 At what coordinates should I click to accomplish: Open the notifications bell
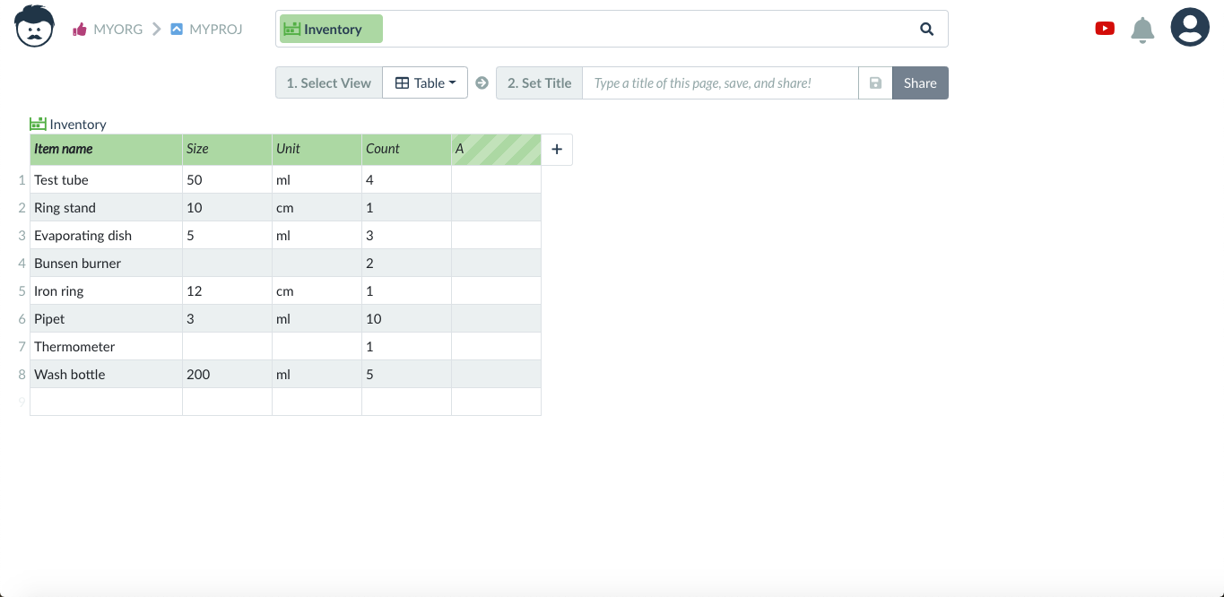click(1142, 30)
